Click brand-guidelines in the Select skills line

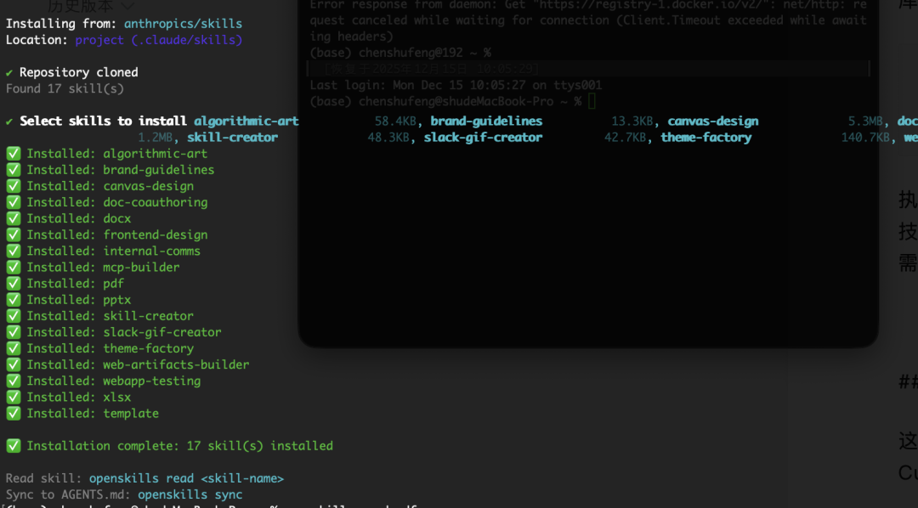click(x=486, y=121)
